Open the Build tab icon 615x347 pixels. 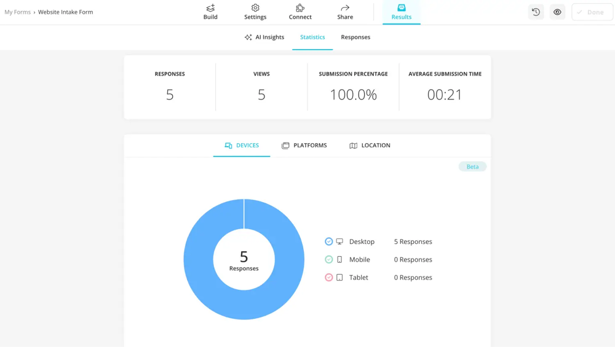[x=210, y=8]
